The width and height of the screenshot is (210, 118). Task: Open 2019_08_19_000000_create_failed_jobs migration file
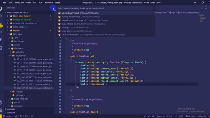(35, 66)
